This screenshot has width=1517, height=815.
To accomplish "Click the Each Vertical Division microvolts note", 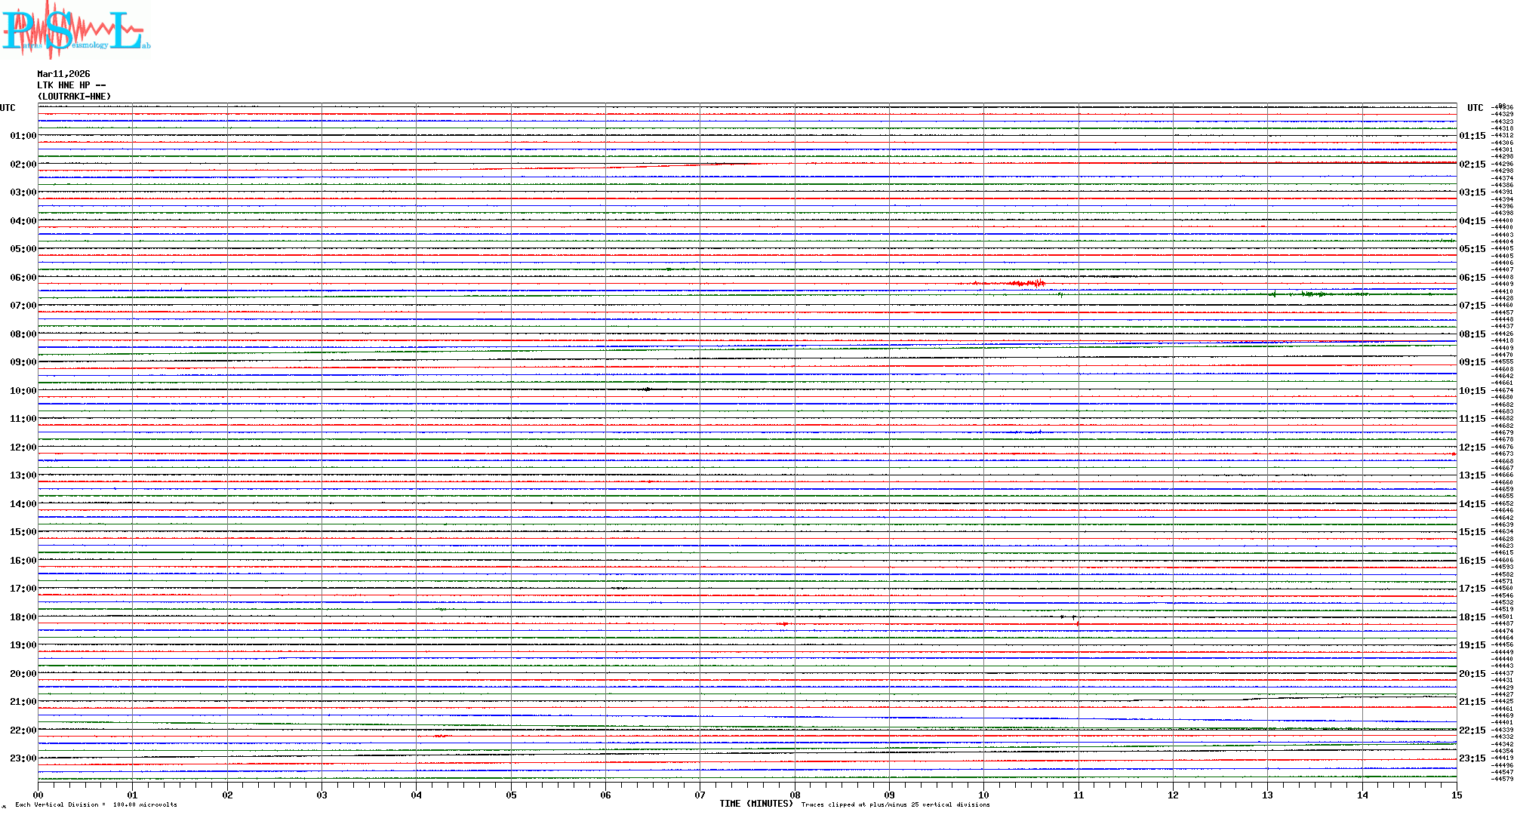I will point(96,805).
